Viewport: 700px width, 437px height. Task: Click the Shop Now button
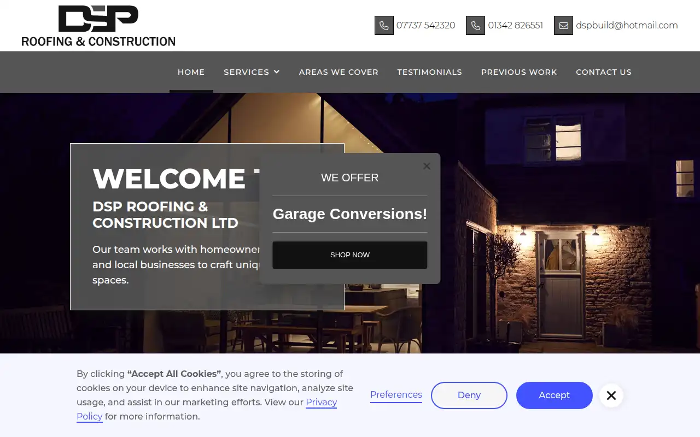pyautogui.click(x=350, y=255)
